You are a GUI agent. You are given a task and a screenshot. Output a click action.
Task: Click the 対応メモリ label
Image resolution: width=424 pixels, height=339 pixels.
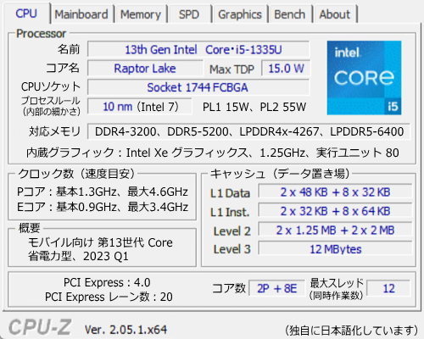(x=54, y=131)
